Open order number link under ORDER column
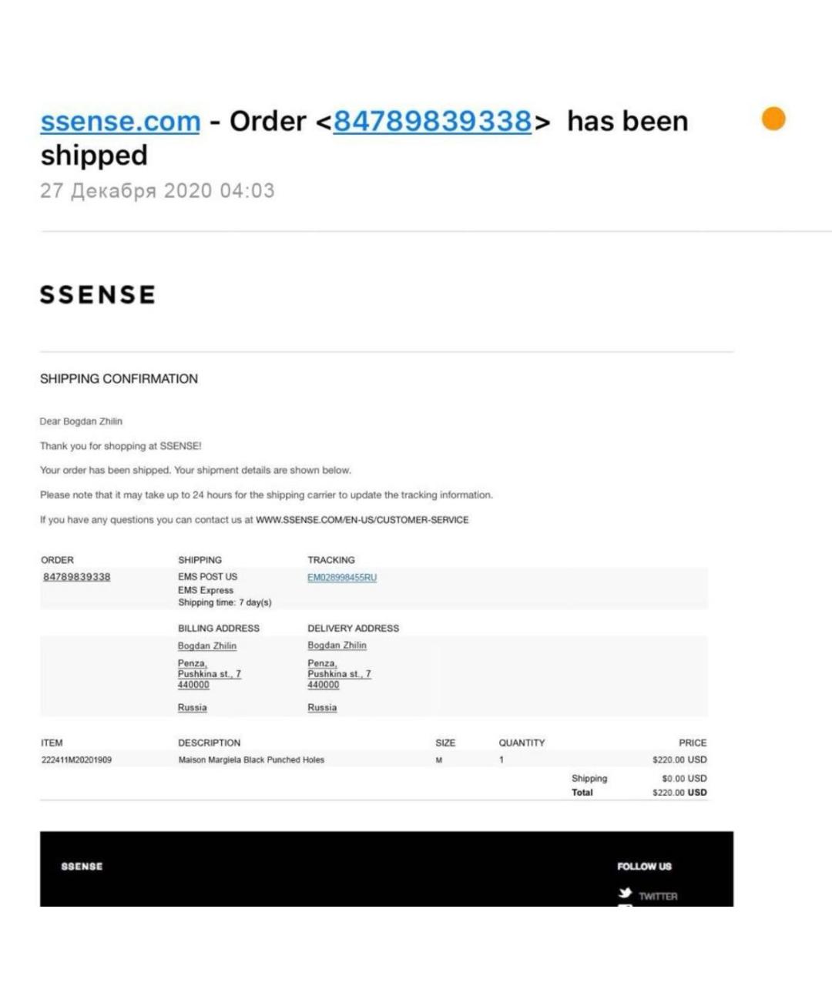This screenshot has width=832, height=986. [x=76, y=577]
